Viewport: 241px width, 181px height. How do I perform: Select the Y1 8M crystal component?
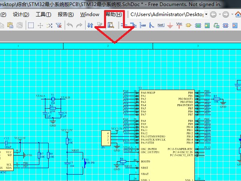click(x=53, y=99)
